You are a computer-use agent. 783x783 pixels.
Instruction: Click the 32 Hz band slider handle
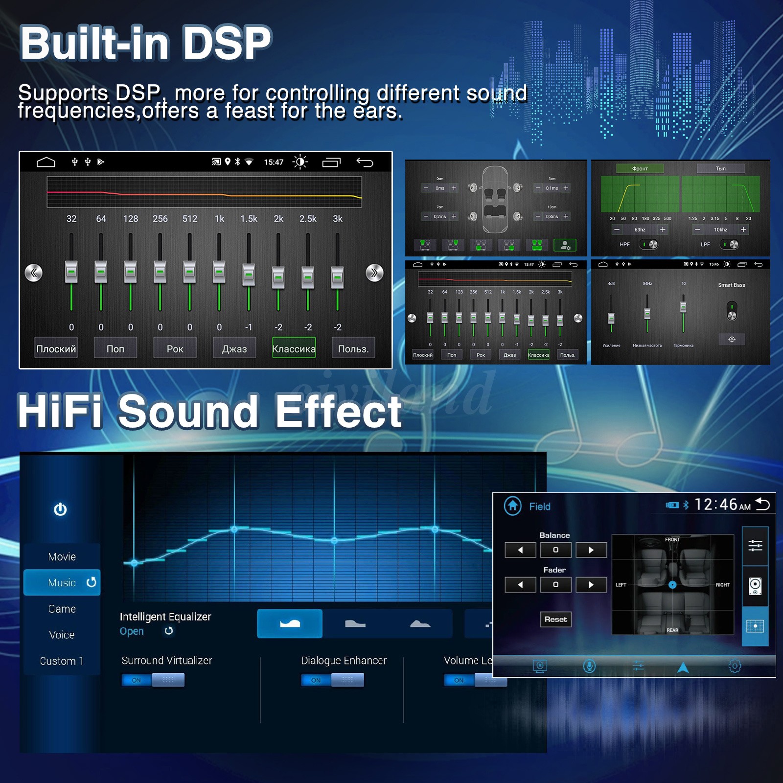click(x=71, y=272)
